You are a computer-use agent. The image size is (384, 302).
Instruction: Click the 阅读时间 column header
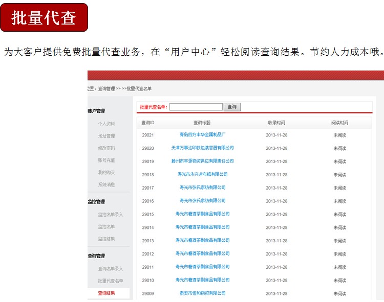tap(339, 123)
